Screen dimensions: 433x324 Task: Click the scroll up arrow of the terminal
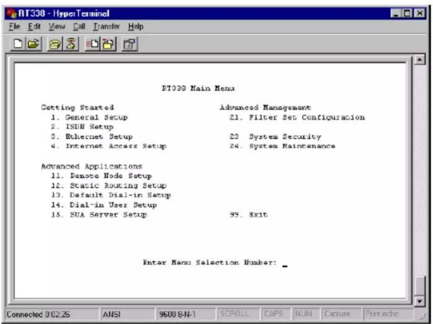point(420,59)
